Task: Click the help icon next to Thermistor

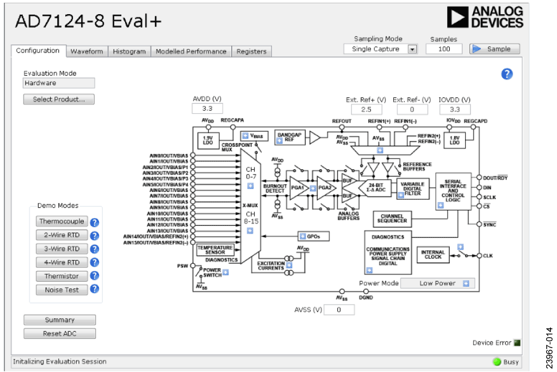Action: (94, 276)
